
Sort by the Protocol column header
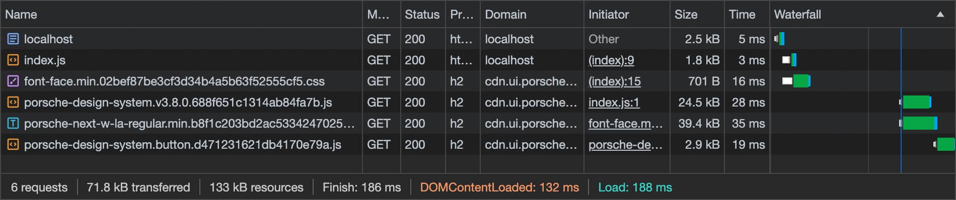[x=462, y=14]
